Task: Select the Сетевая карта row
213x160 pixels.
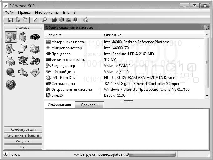Action: point(124,84)
